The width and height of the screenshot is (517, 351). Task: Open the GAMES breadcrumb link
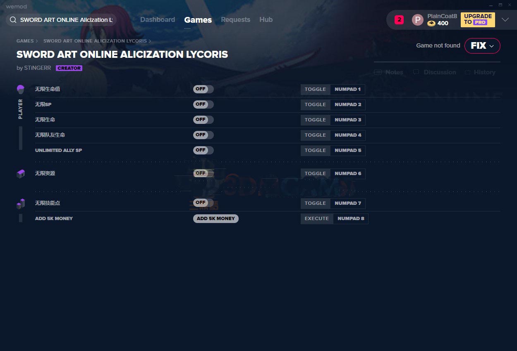tap(25, 41)
